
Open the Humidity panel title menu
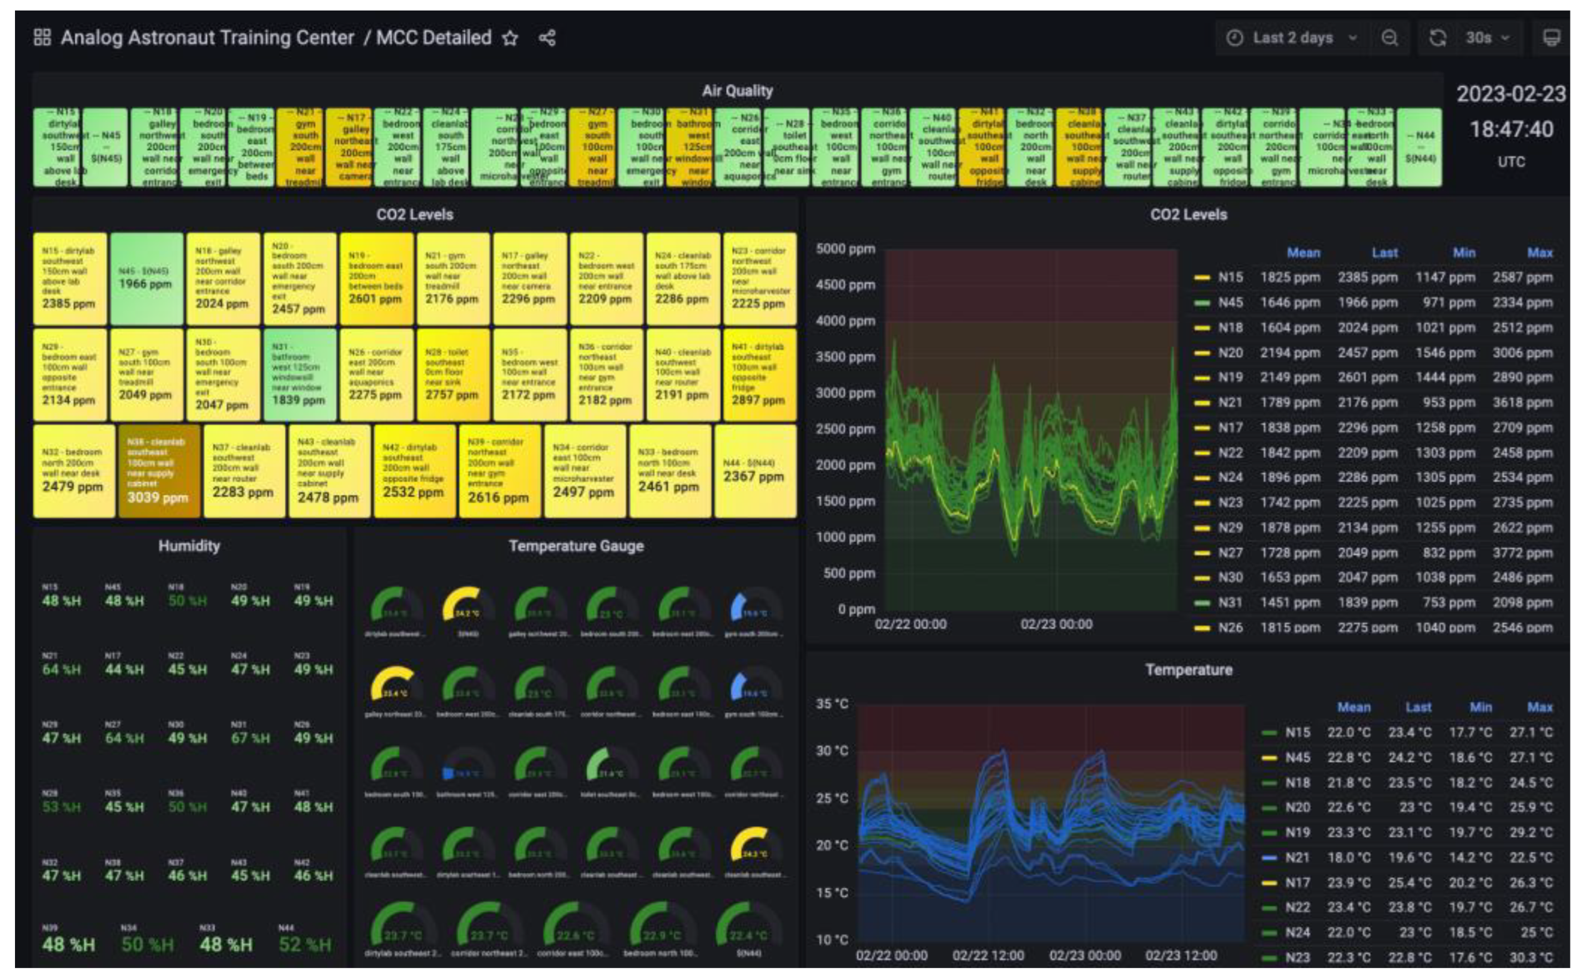[x=189, y=546]
